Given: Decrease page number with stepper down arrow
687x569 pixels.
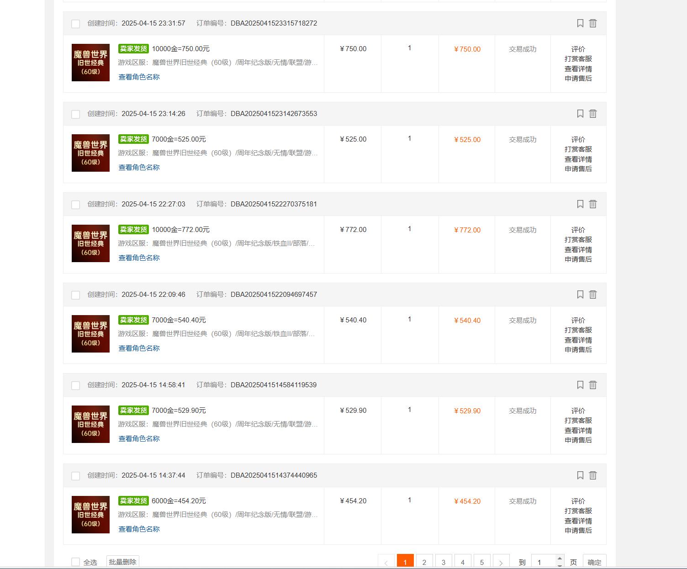Looking at the screenshot, I should [x=560, y=566].
